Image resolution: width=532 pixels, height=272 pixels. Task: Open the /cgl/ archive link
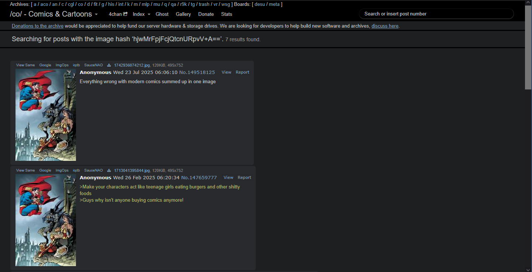coord(71,4)
